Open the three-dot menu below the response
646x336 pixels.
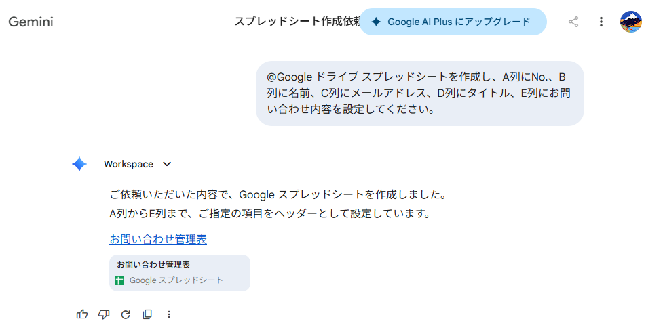click(169, 314)
